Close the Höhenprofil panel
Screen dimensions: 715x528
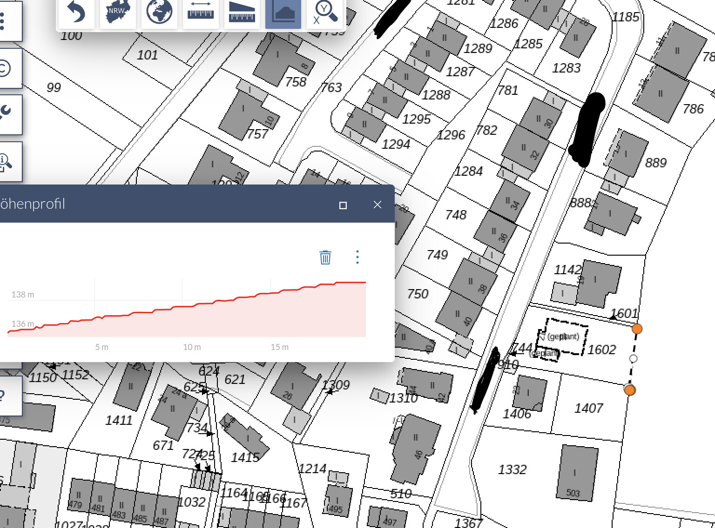click(378, 205)
